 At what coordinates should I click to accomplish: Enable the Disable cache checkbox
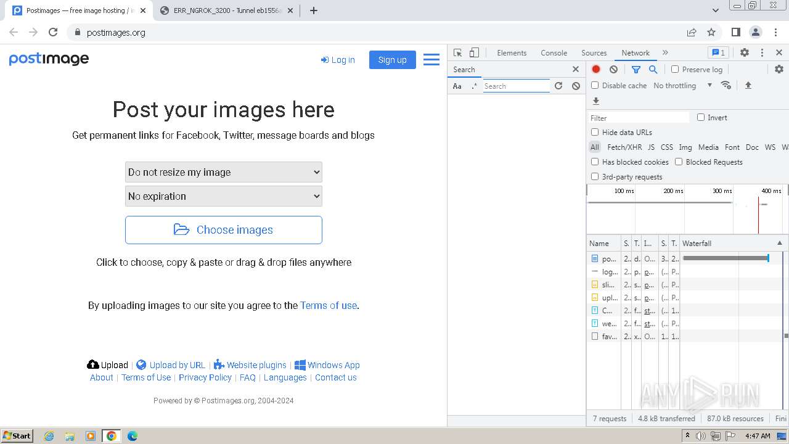tap(595, 86)
